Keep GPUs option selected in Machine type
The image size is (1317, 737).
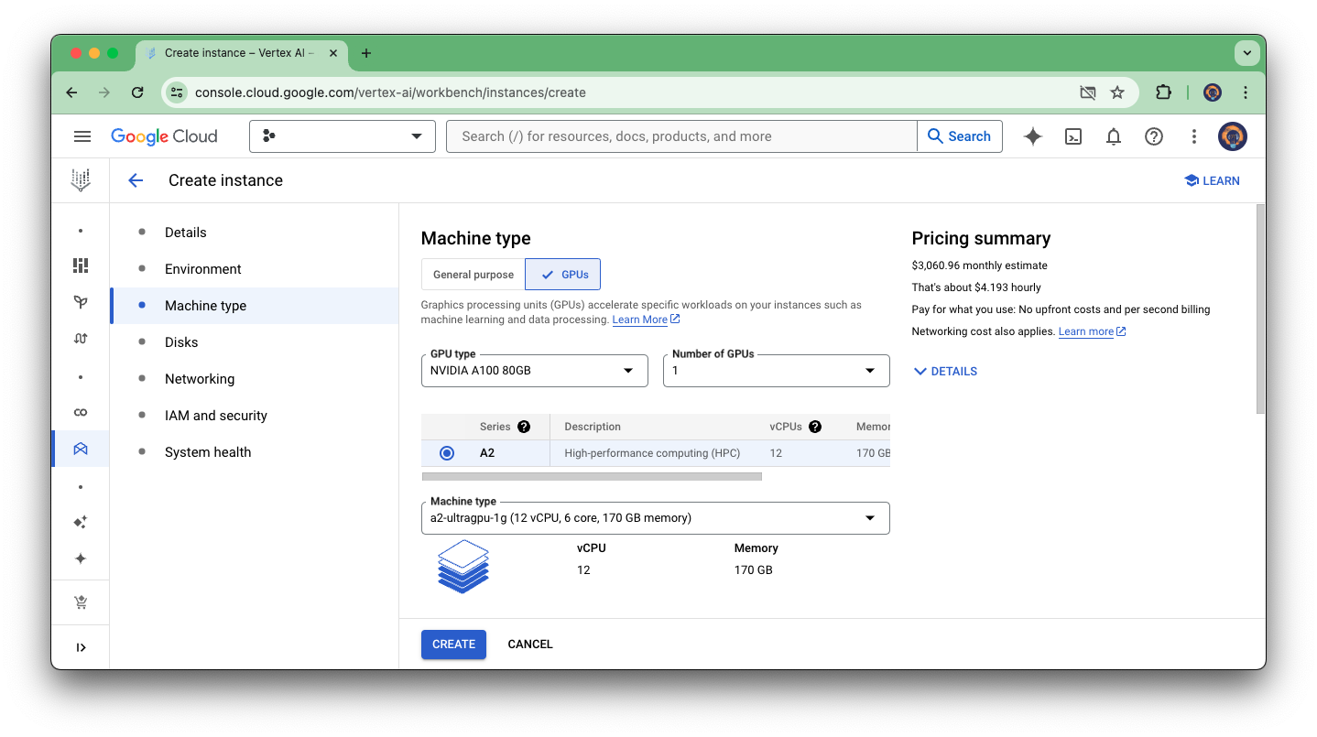562,274
